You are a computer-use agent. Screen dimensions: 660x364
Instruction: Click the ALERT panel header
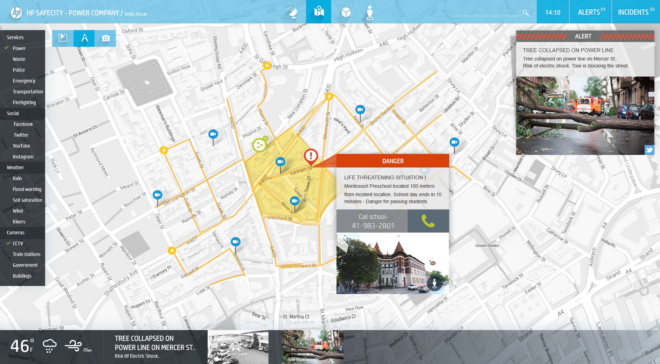[x=585, y=36]
